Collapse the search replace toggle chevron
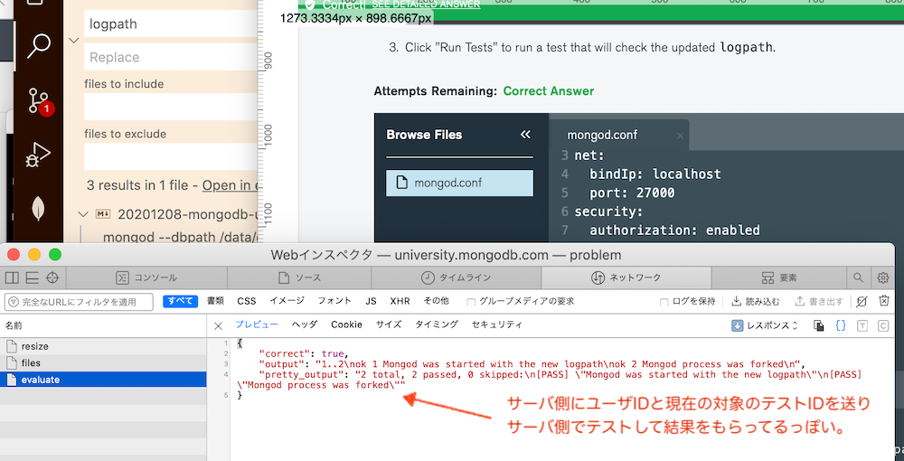904x461 pixels. coord(74,41)
